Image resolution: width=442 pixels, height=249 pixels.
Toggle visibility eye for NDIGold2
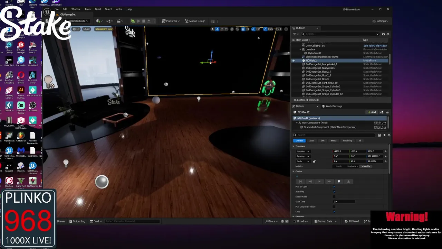pyautogui.click(x=294, y=61)
